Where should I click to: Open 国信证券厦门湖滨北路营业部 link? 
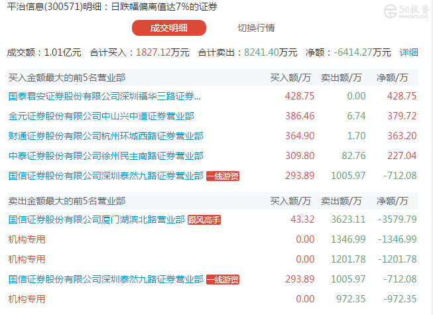(97, 220)
